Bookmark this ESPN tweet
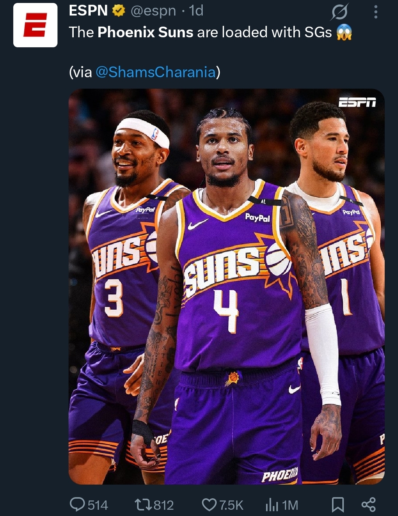The image size is (398, 516). tap(338, 505)
